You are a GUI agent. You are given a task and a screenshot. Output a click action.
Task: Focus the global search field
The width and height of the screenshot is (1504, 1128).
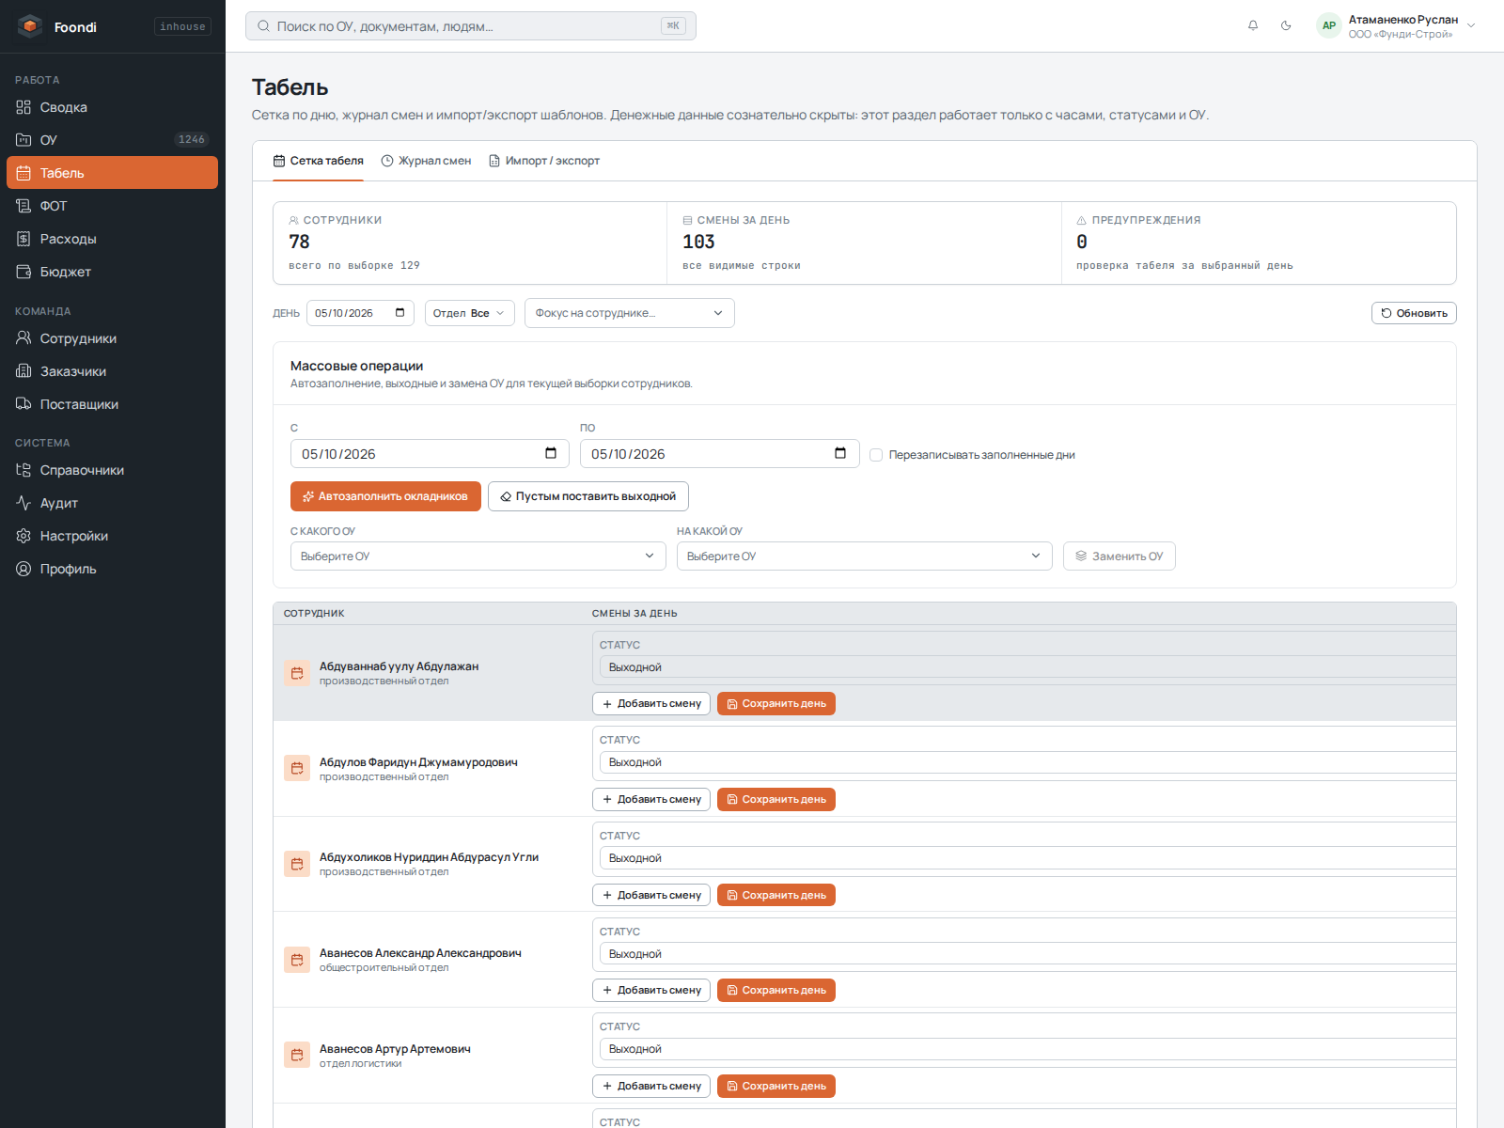(471, 26)
